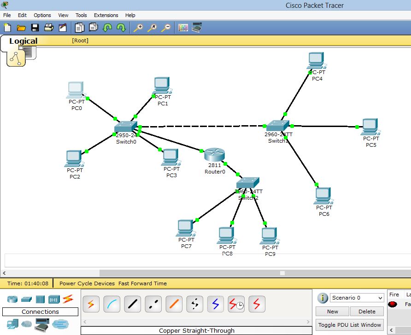The image size is (411, 335).
Task: Click Toggle PDU List Window
Action: [350, 325]
